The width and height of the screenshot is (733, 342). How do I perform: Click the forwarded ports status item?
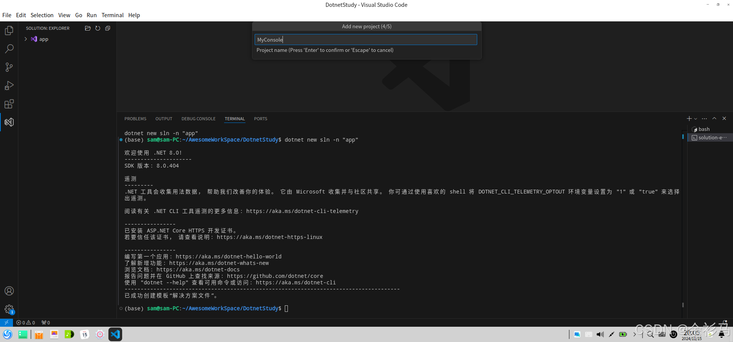(46, 323)
